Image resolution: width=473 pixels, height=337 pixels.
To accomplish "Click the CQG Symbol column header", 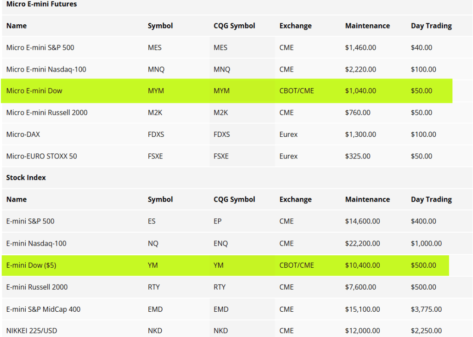I will coord(234,26).
